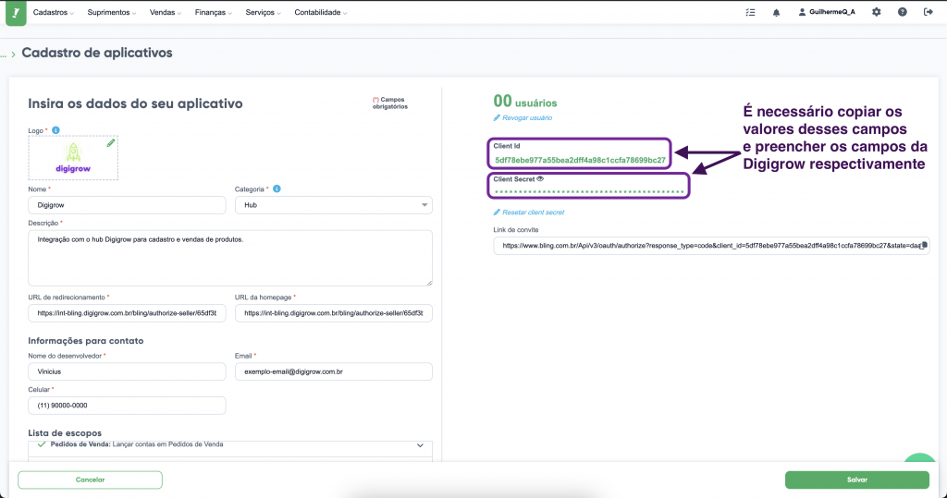Viewport: 947px width, 498px height.
Task: Open the help question mark icon
Action: point(903,13)
